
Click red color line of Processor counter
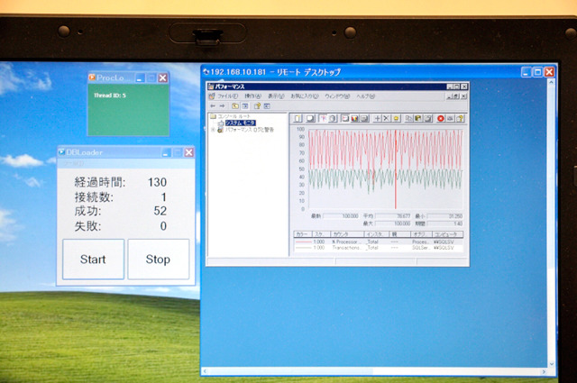[x=303, y=242]
